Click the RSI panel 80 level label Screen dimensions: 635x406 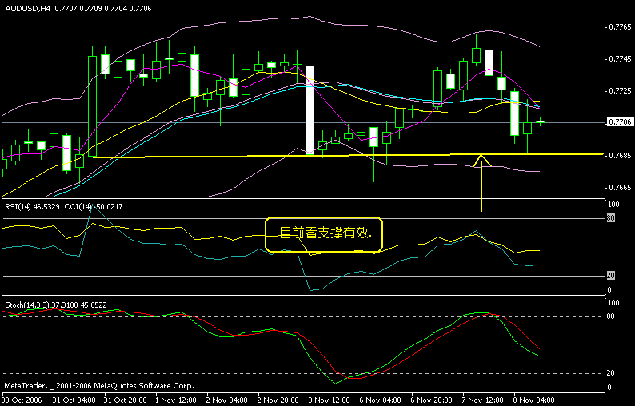pyautogui.click(x=611, y=218)
